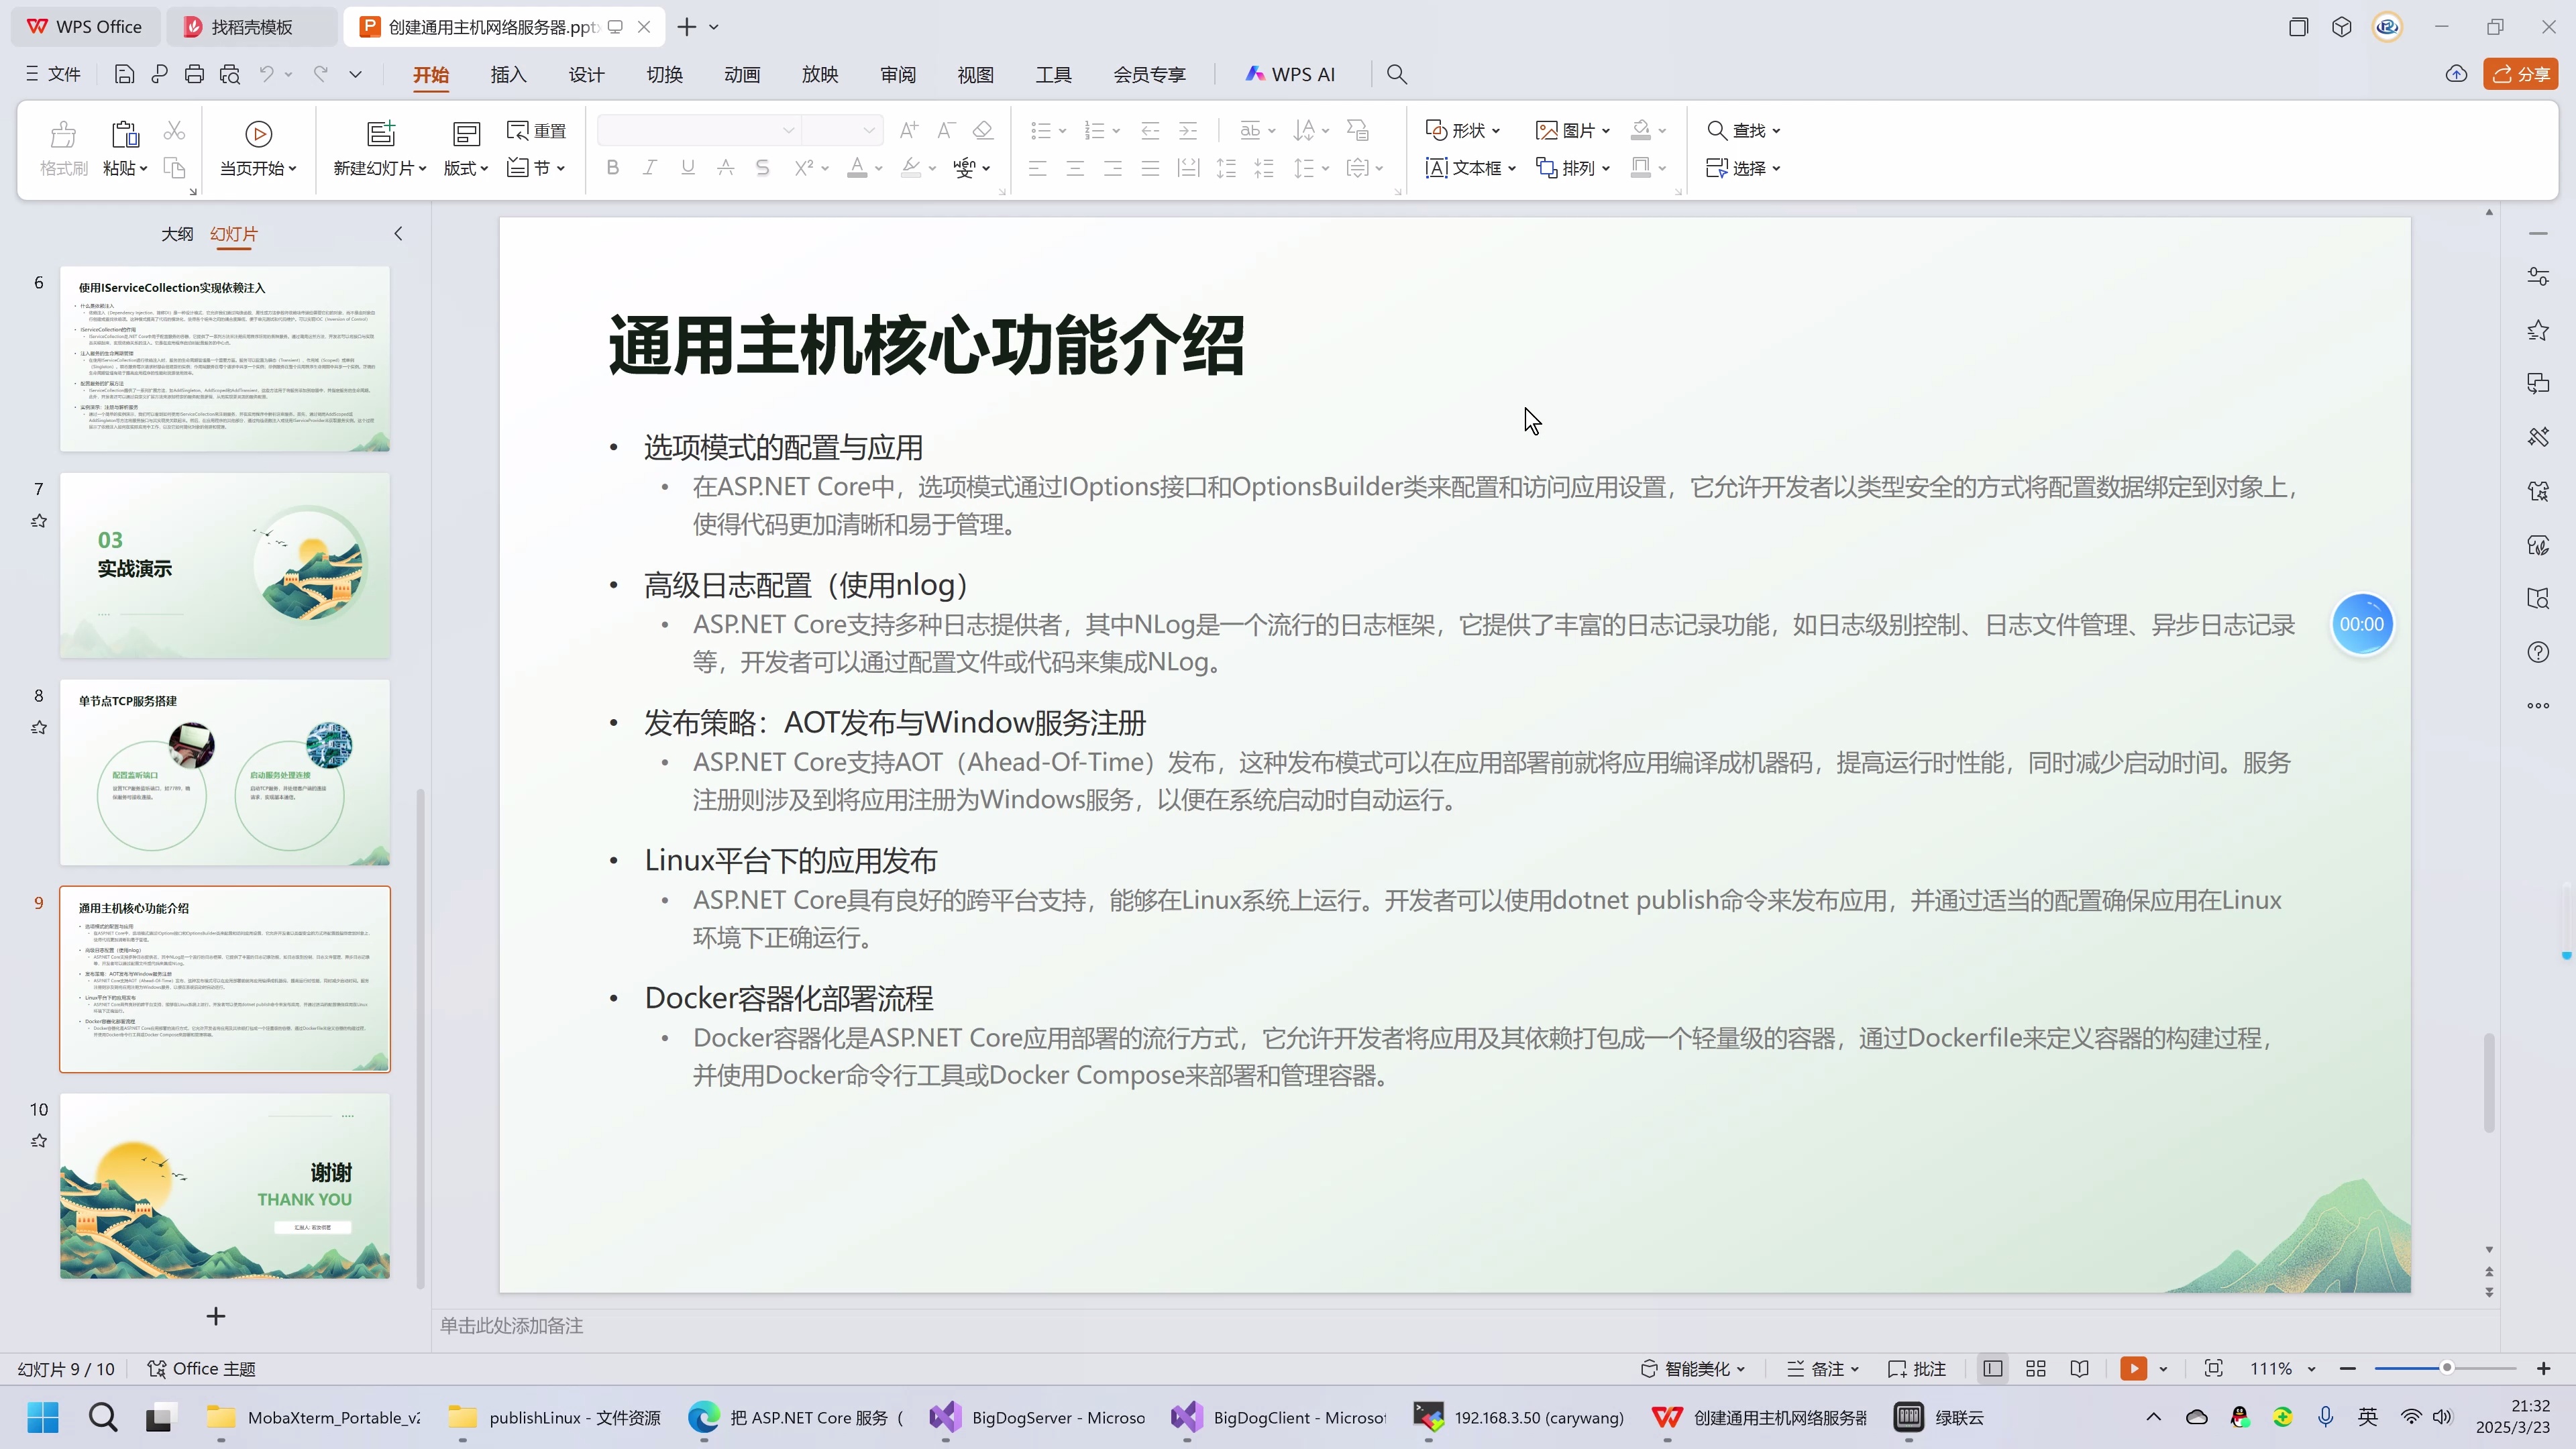The image size is (2576, 1449).
Task: Open the 大纲 outline panel tab
Action: tap(177, 233)
